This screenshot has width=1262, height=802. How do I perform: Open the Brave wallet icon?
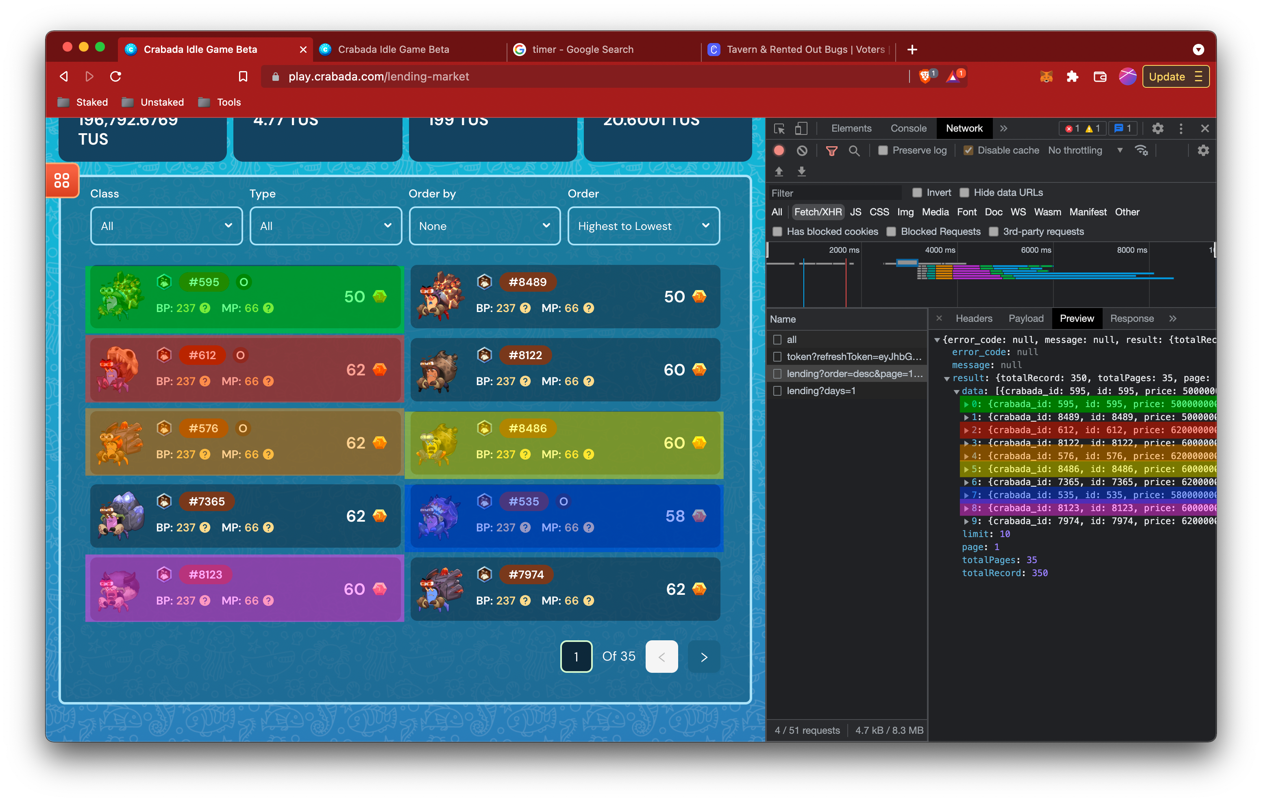1099,76
